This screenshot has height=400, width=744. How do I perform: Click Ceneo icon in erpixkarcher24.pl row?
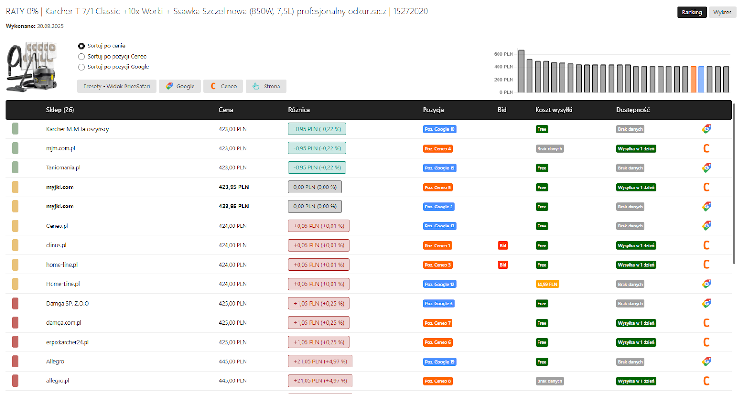[706, 342]
